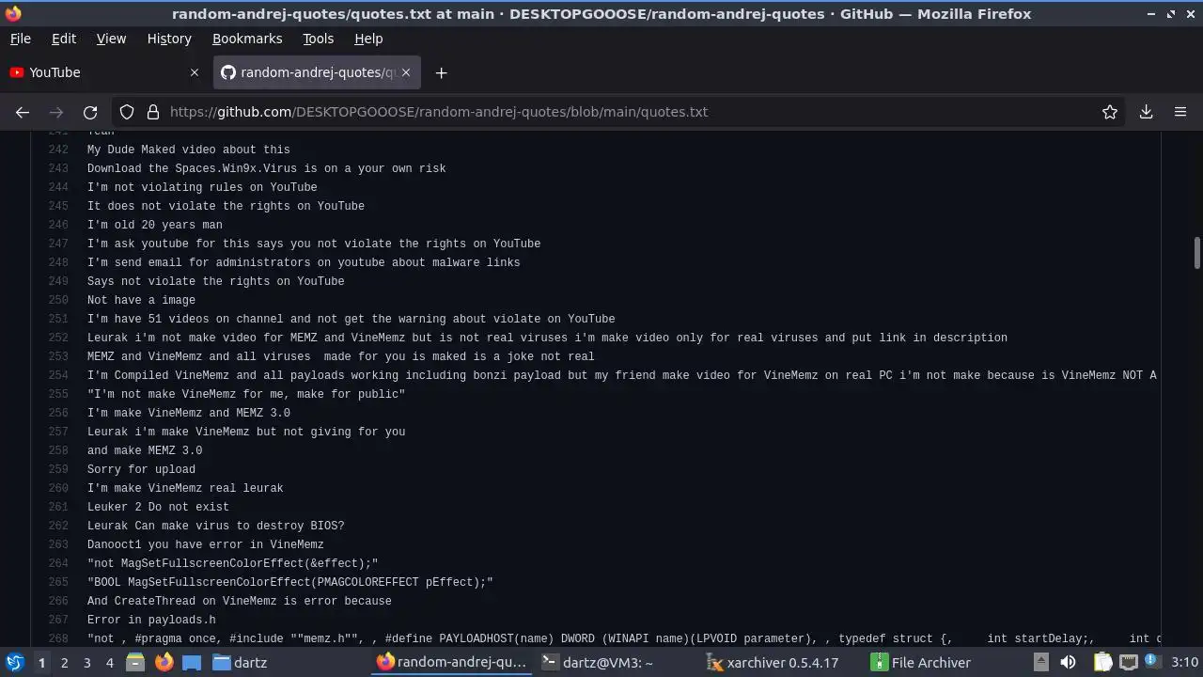Viewport: 1203px width, 677px height.
Task: Switch to workspace 3
Action: (x=86, y=663)
